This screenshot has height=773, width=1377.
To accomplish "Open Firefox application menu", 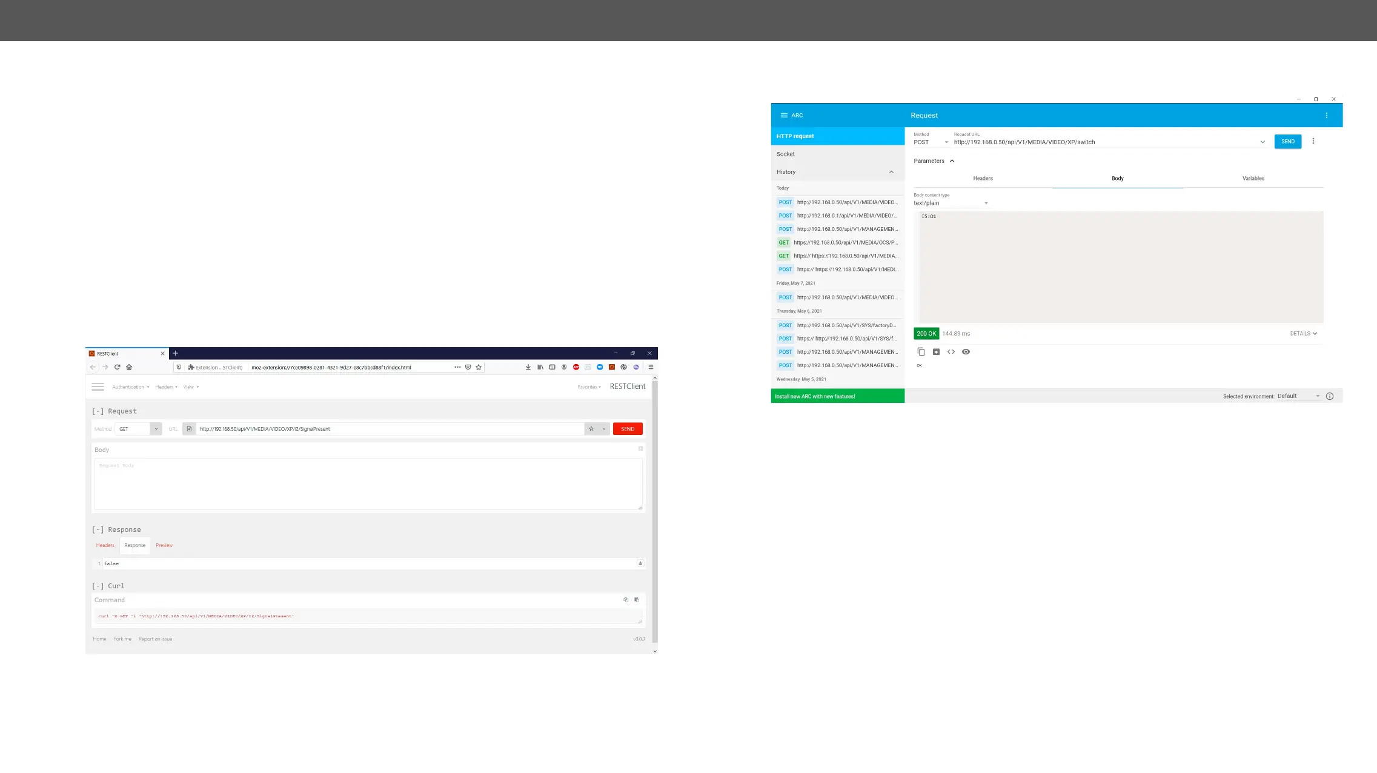I will click(x=651, y=367).
